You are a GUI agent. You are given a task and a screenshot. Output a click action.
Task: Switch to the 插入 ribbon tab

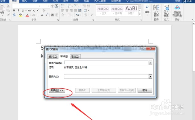click(x=24, y=1)
